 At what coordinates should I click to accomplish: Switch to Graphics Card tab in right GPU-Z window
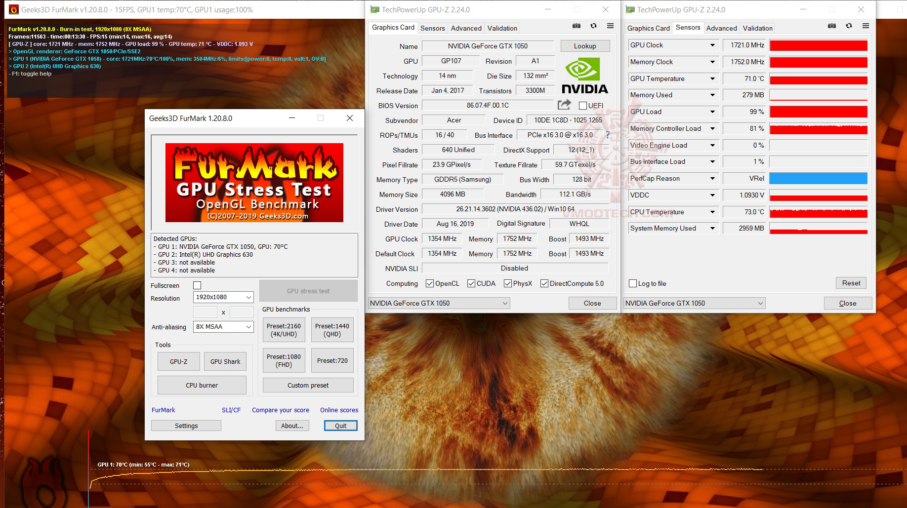648,28
